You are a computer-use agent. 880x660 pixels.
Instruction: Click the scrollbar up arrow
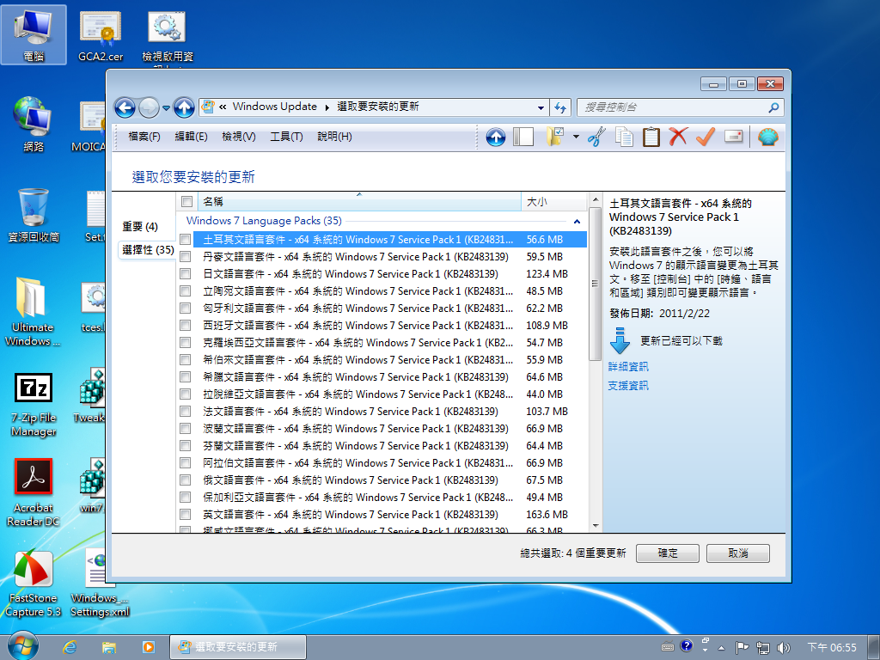click(x=595, y=199)
